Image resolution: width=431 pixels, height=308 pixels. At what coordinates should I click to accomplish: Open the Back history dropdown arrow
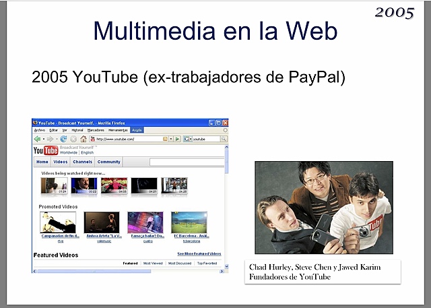(x=43, y=139)
